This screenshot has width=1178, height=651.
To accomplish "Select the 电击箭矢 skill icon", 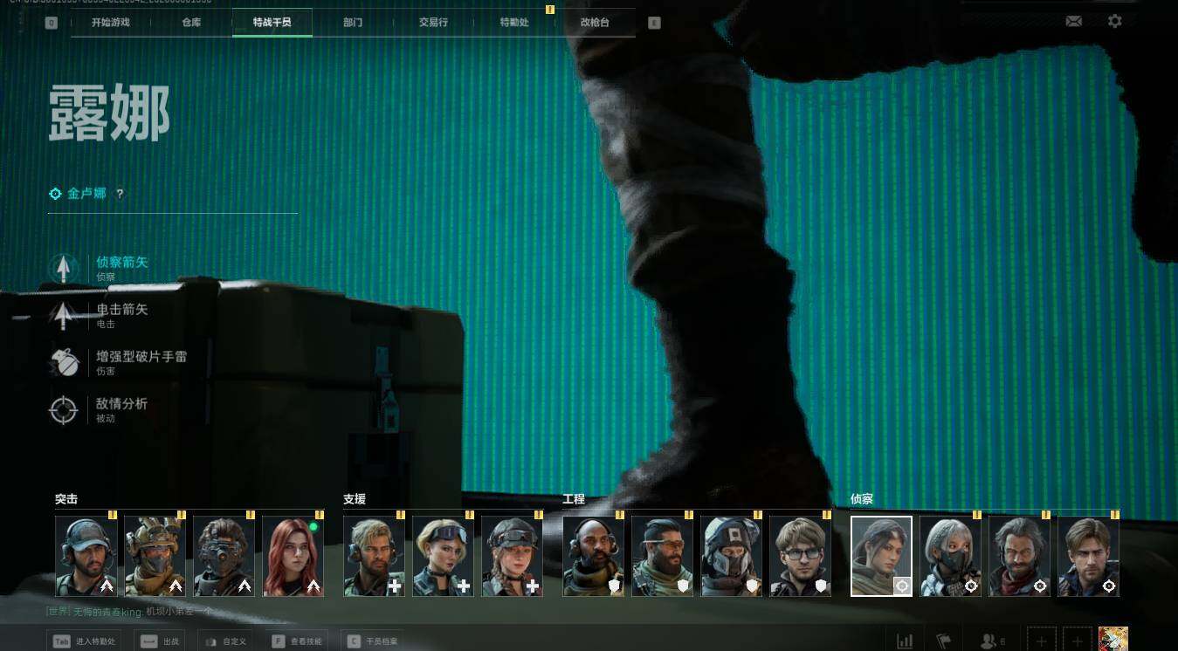I will pyautogui.click(x=64, y=315).
